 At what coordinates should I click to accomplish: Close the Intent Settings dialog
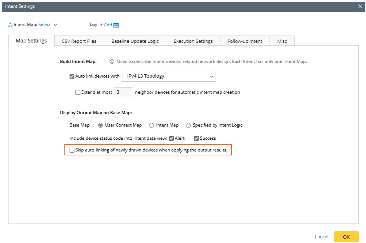pyautogui.click(x=360, y=6)
